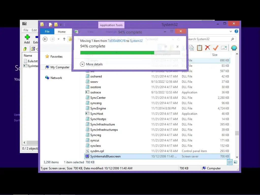Open the Recent locations dropdown arrow
Viewport: 260px width, 195px height.
tap(59, 39)
